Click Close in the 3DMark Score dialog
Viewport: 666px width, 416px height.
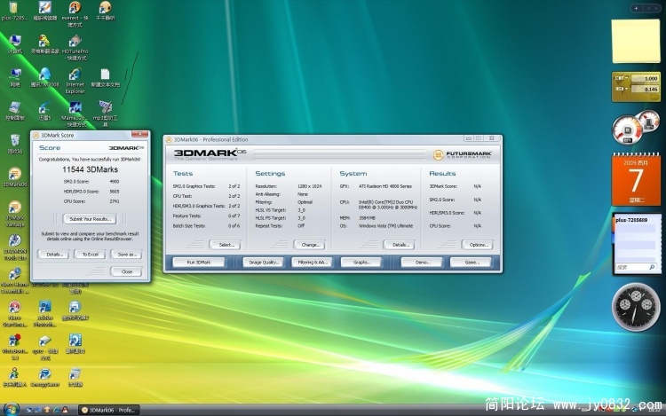(x=127, y=271)
